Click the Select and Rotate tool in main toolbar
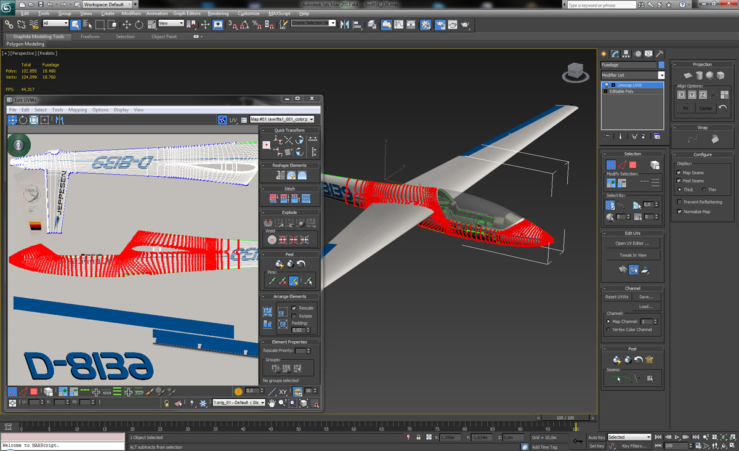The height and width of the screenshot is (451, 739). tap(139, 25)
